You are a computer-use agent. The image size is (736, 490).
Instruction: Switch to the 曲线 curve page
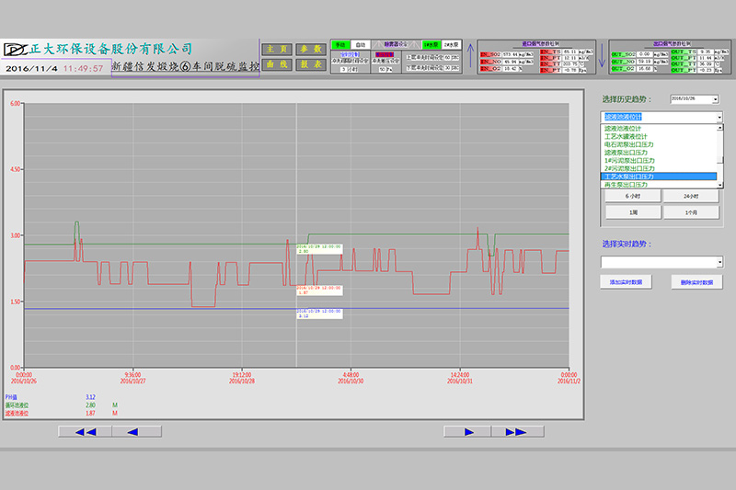point(278,64)
